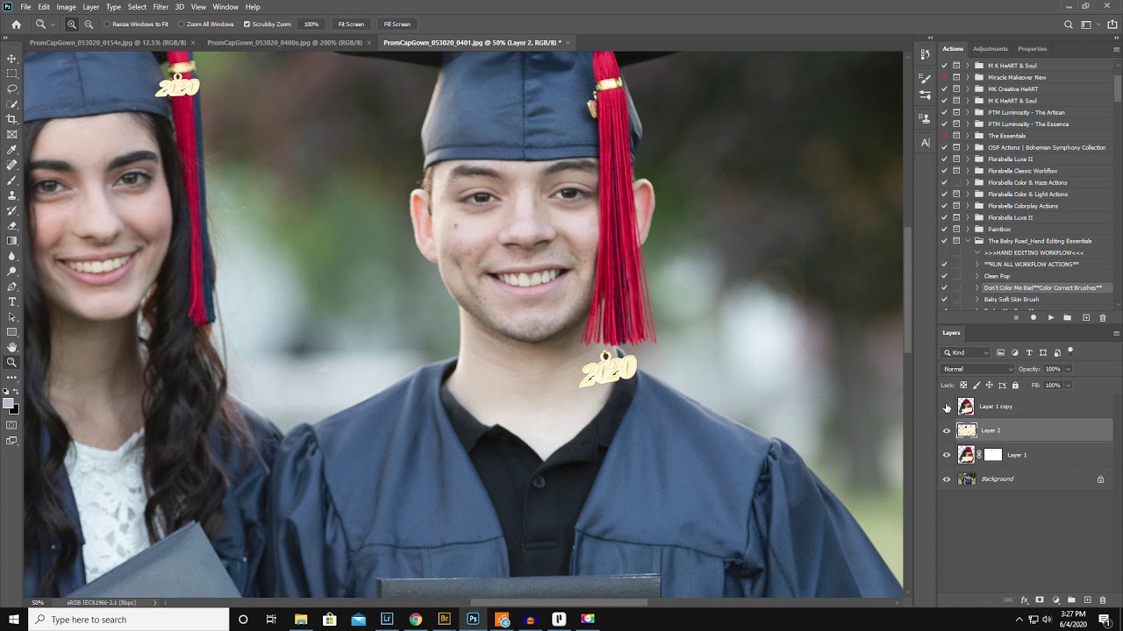
Task: Click the Play selection button in Actions panel
Action: point(1051,317)
